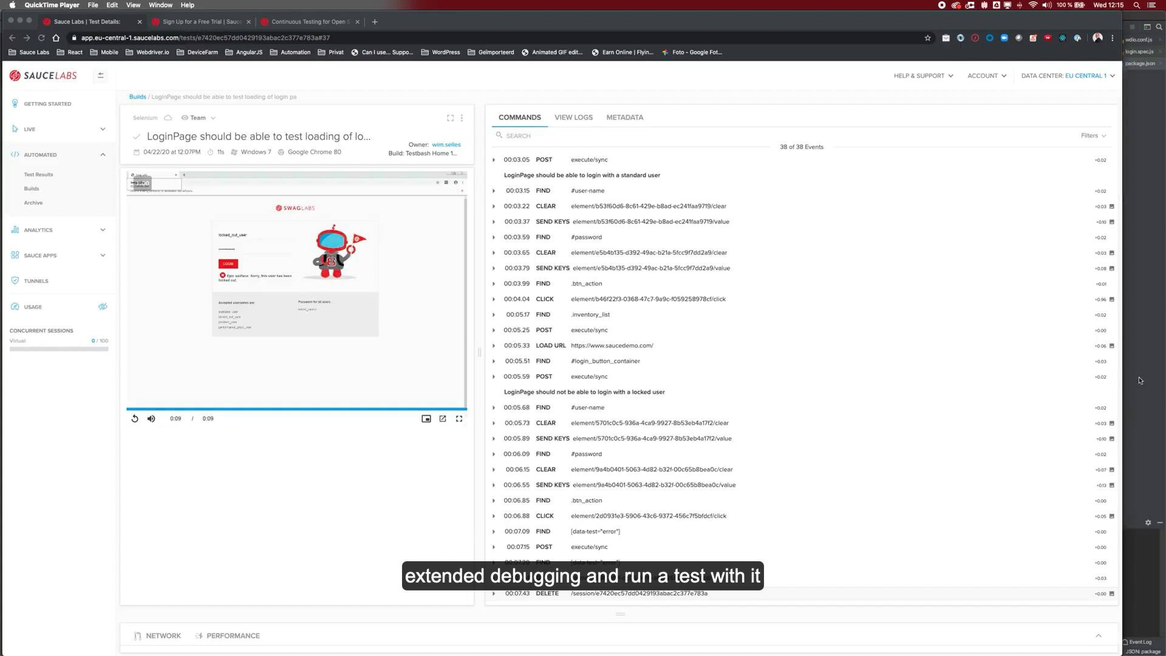The height and width of the screenshot is (656, 1166).
Task: View screenshot for 00:06.88 CLICK command
Action: (1111, 516)
